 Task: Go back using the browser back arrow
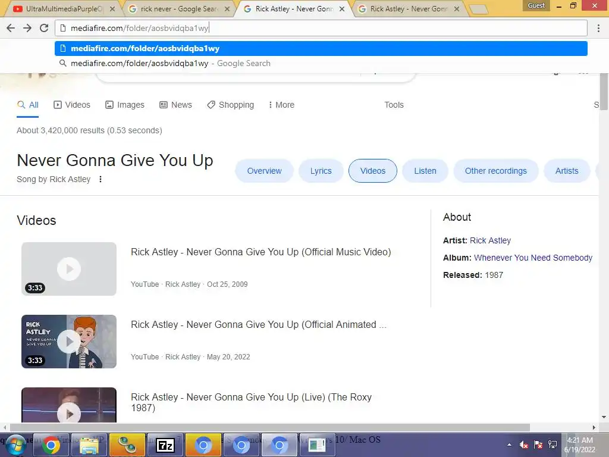pos(11,28)
